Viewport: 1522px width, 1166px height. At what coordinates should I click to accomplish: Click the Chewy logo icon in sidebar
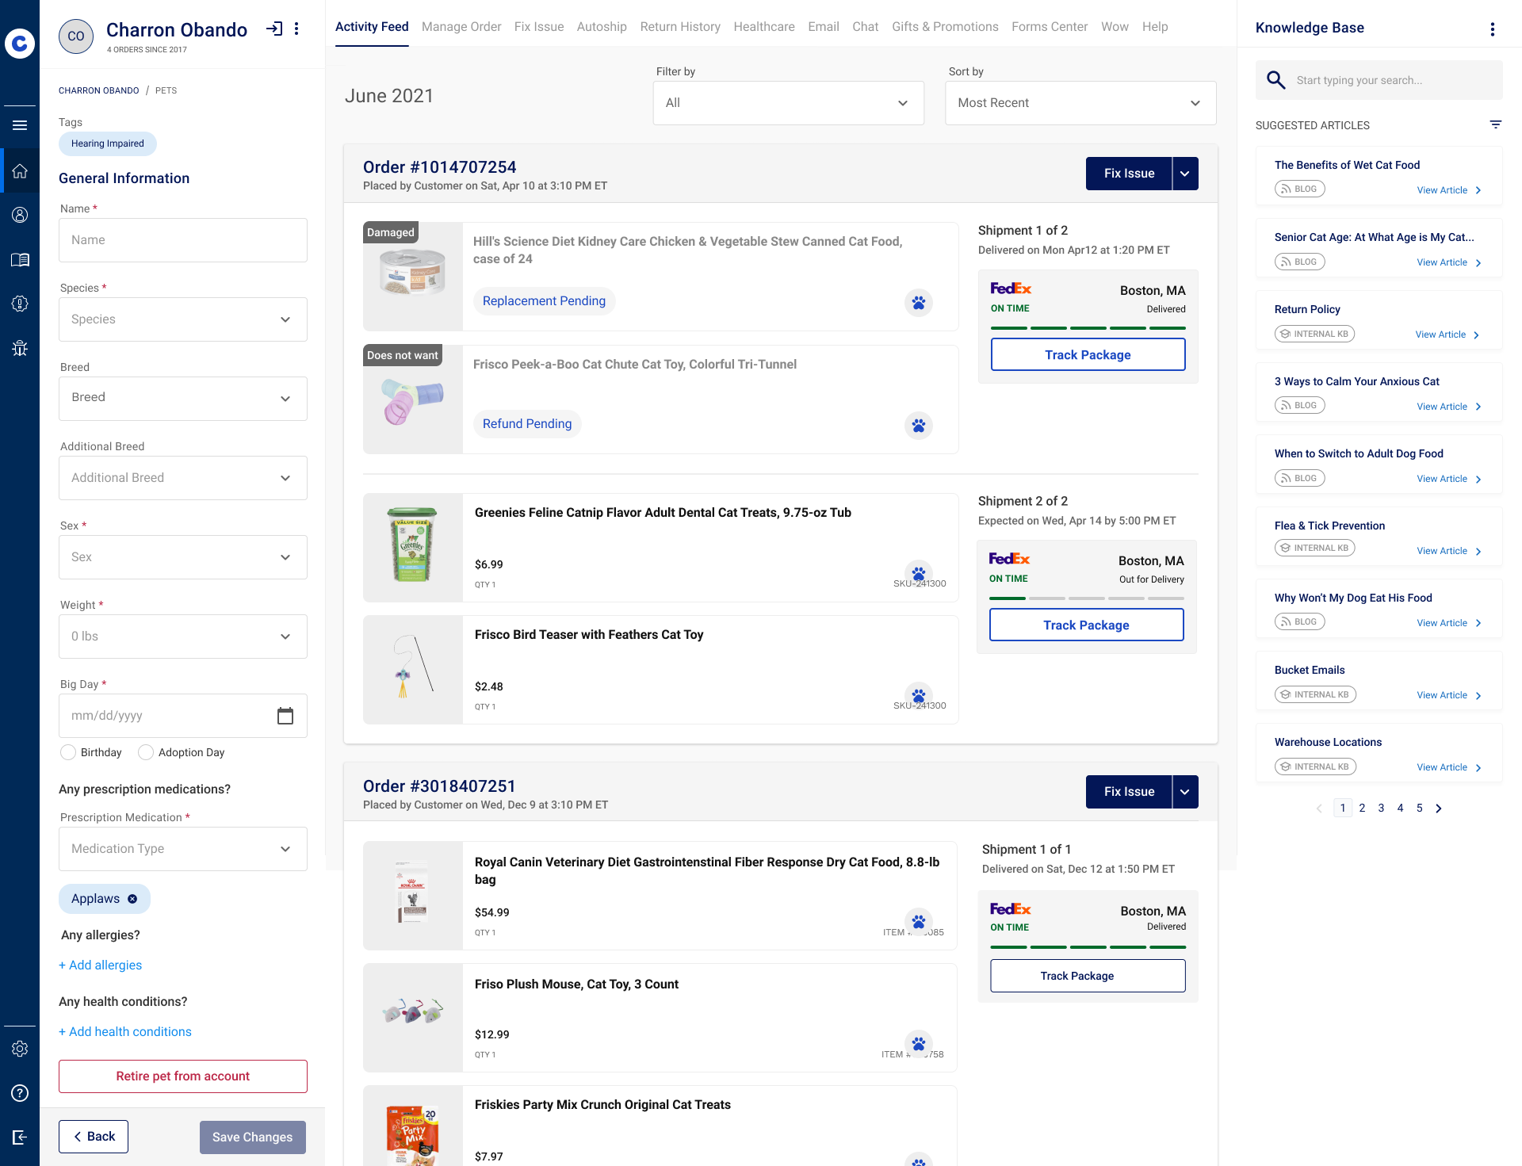(x=20, y=43)
